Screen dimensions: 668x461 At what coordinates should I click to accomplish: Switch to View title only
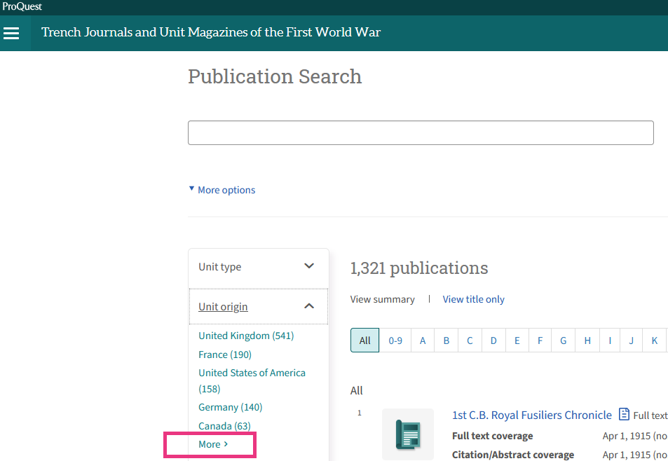tap(473, 299)
